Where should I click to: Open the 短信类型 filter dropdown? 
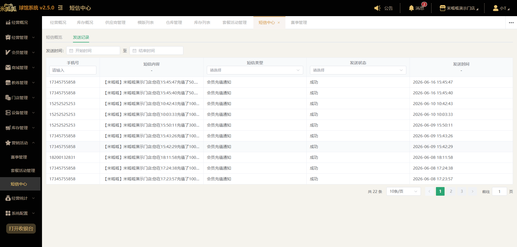pyautogui.click(x=255, y=70)
